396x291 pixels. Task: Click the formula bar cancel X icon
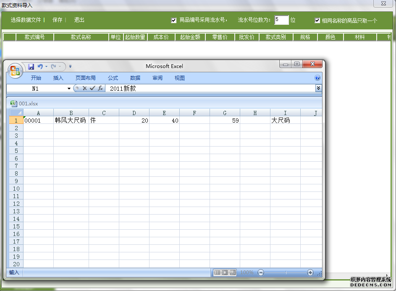pyautogui.click(x=84, y=88)
